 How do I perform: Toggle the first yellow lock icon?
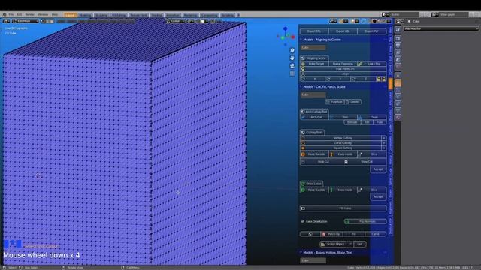pos(379,79)
